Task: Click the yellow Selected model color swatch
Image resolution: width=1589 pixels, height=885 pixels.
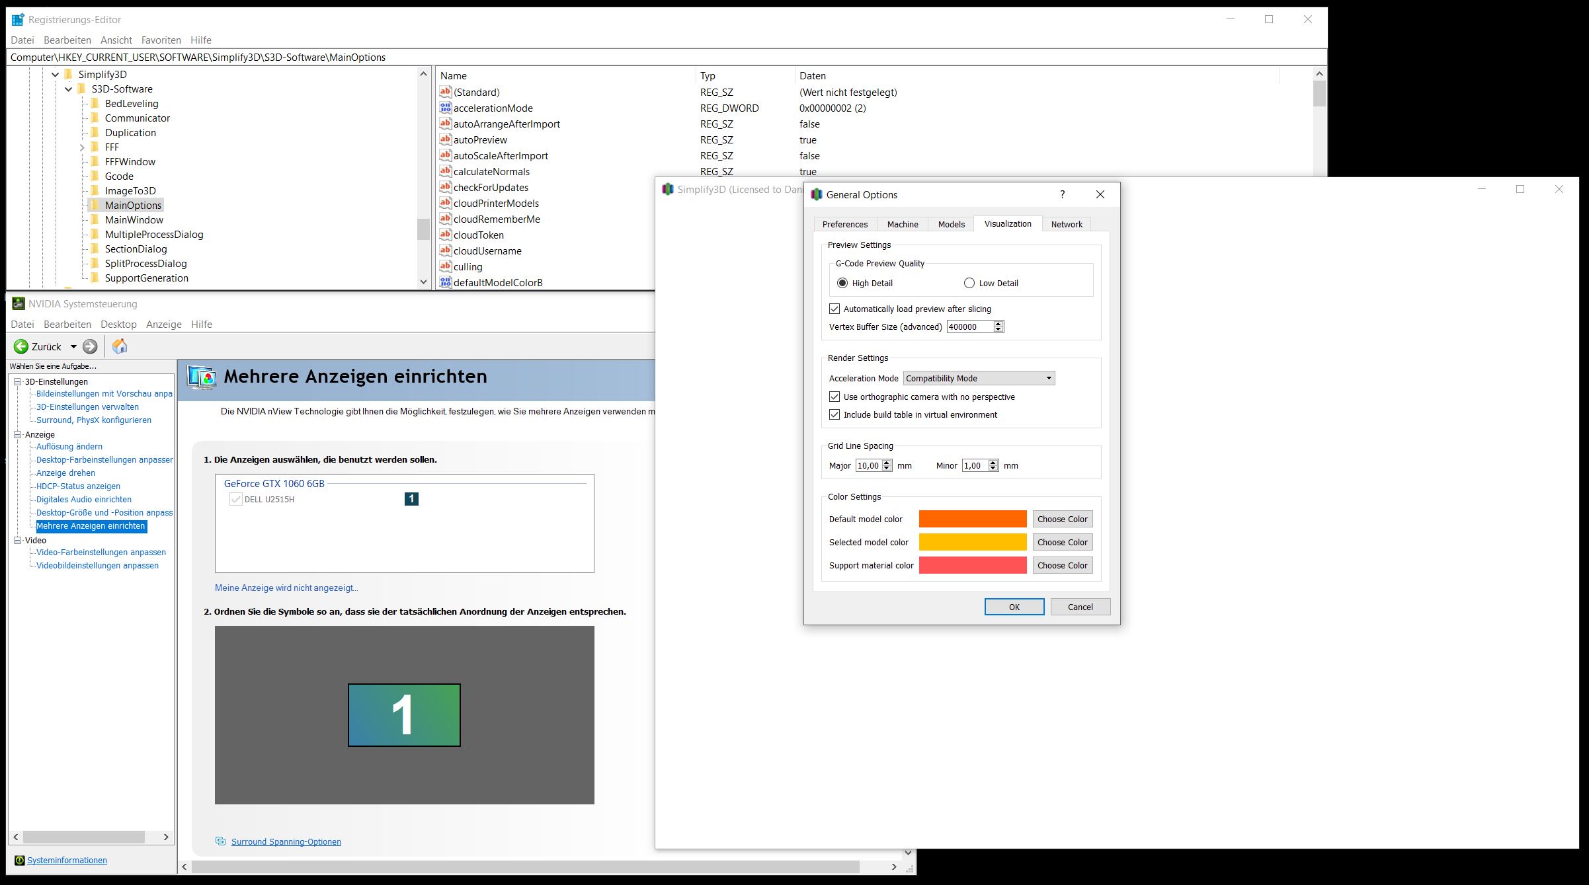Action: tap(973, 542)
